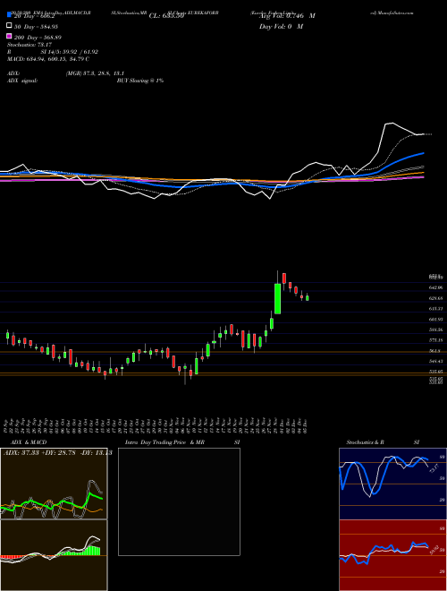This screenshot has width=447, height=591.
Task: Open the empty intraday trading price panel
Action: pyautogui.click(x=179, y=501)
